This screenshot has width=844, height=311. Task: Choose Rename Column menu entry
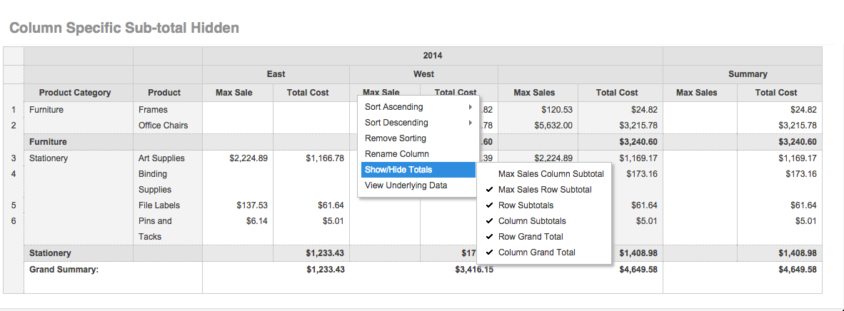click(396, 154)
